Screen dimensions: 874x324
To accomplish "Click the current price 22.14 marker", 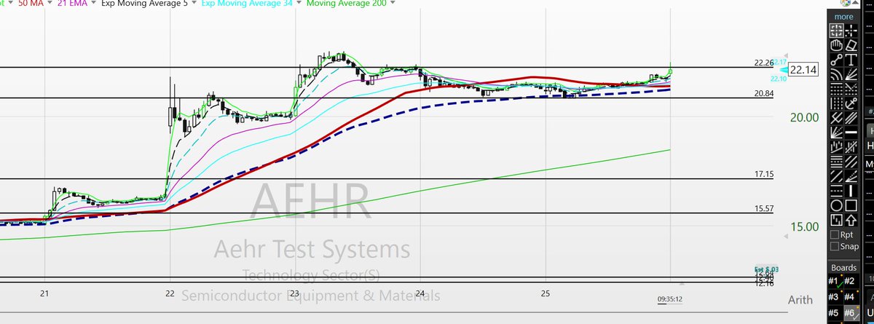I will click(802, 71).
